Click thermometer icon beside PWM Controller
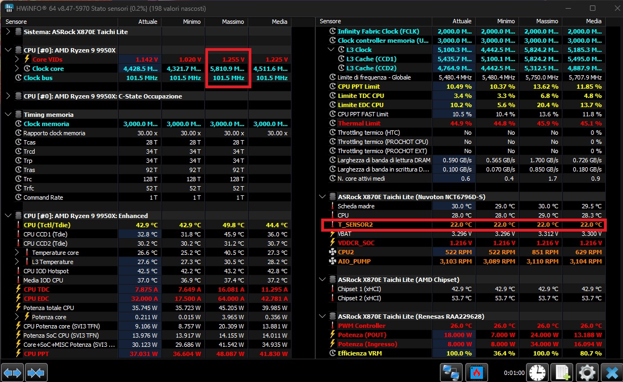Screen dimensions: 623x382 tap(333, 326)
